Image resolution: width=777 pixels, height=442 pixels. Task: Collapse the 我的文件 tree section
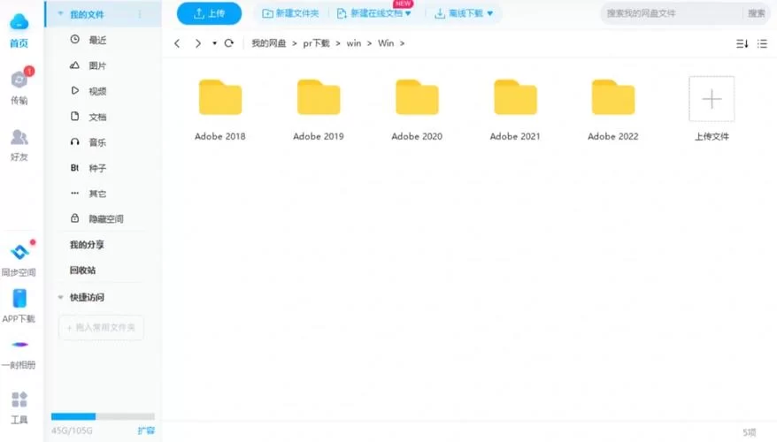(x=60, y=14)
